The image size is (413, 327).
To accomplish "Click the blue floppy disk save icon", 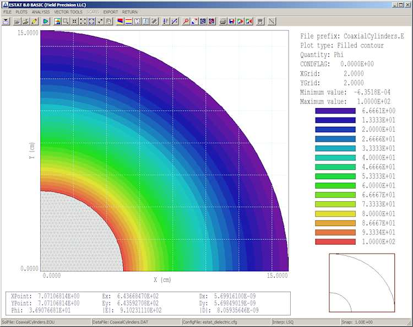I will click(x=232, y=22).
